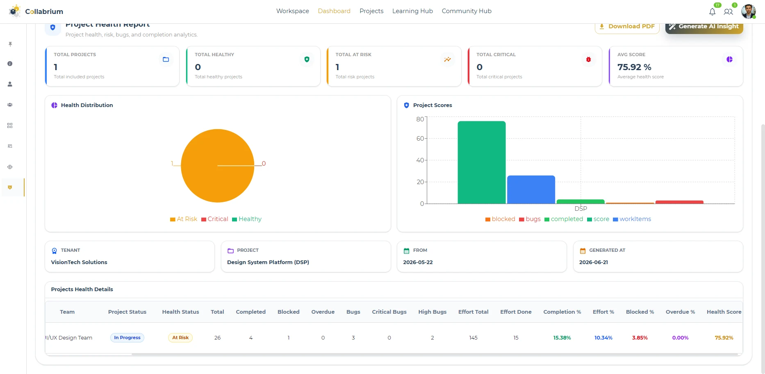765x374 pixels.
Task: Click the tall green score bar for DSP
Action: click(482, 162)
